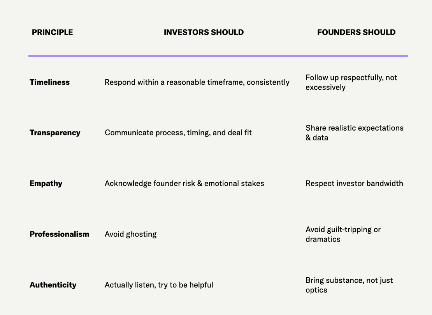Select the INVESTORS SHOULD column header
Viewport: 432px width, 315px height.
coord(204,32)
